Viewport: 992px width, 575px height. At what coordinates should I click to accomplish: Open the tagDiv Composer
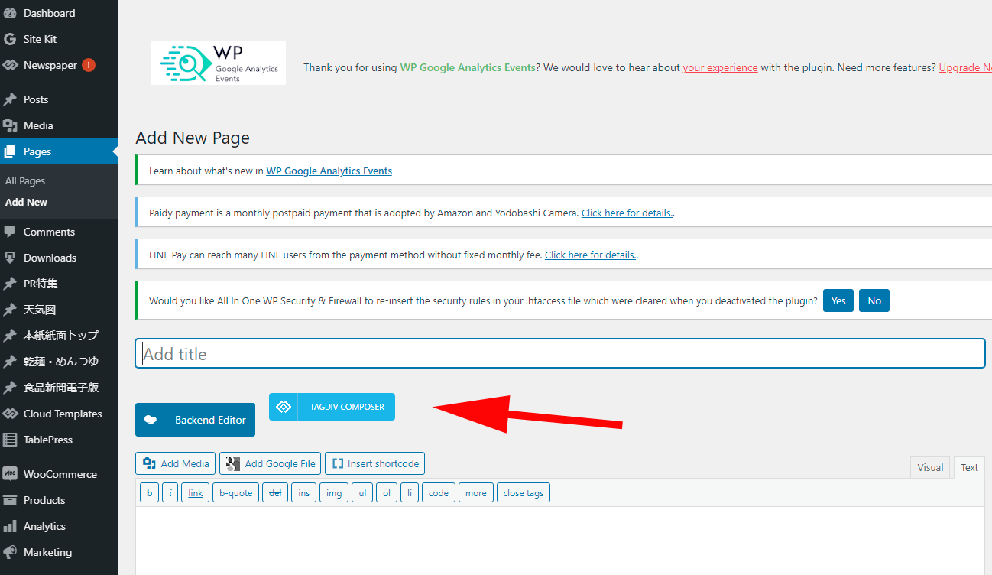[332, 407]
